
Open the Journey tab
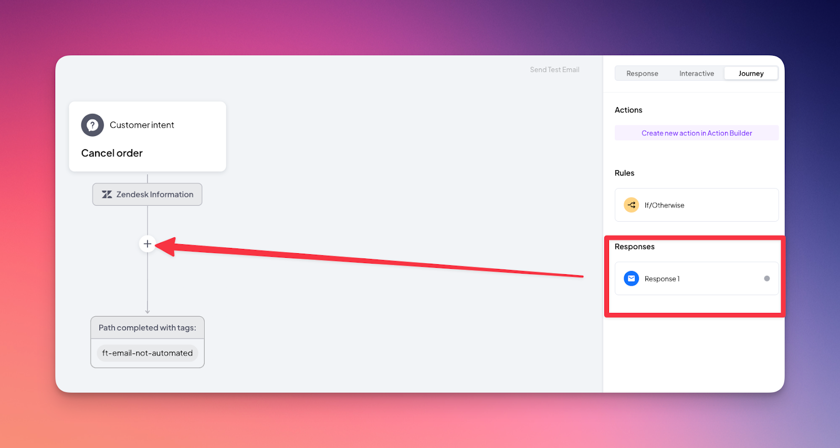751,74
